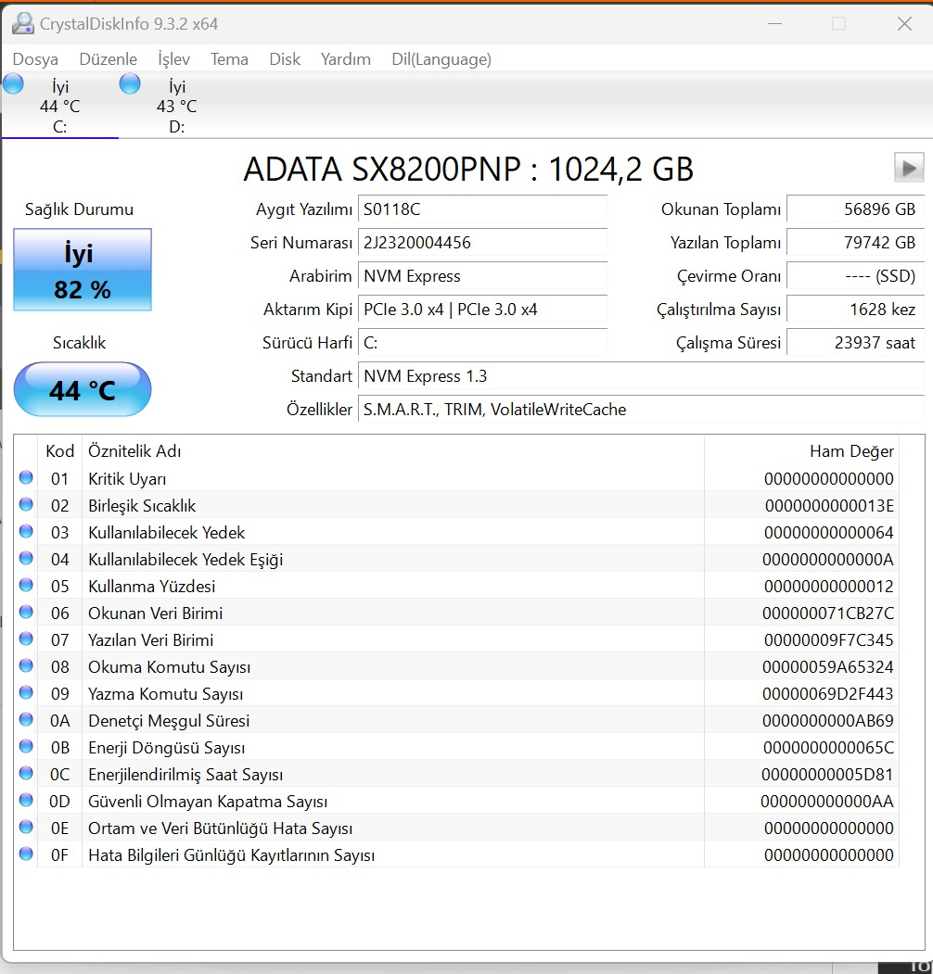Click raw value 0000000000065C
This screenshot has width=933, height=974.
click(x=828, y=747)
